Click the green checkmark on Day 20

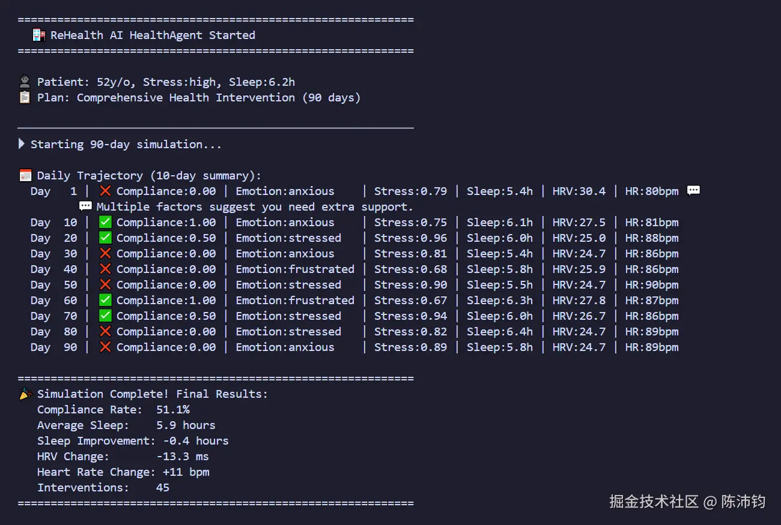(x=105, y=238)
